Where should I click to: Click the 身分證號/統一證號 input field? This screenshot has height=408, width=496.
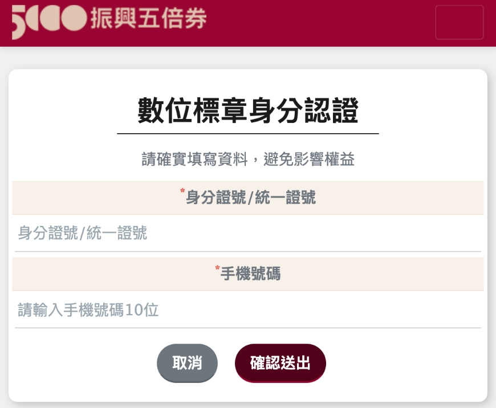click(248, 233)
